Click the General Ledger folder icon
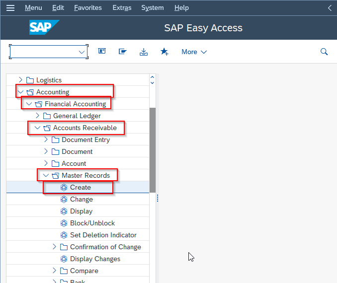Image resolution: width=337 pixels, height=283 pixels. point(47,116)
